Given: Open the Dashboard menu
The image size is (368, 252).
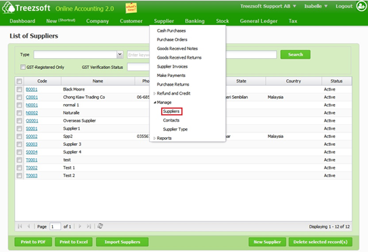Looking at the screenshot, I should pos(22,21).
